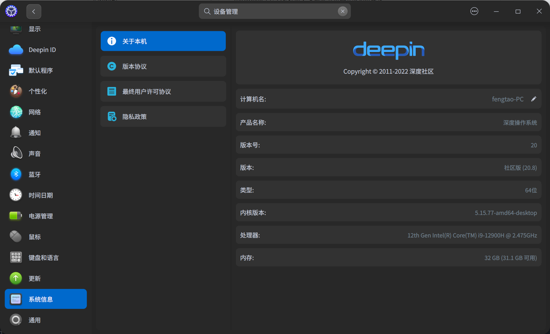Open the Deepin ID cloud icon
Image resolution: width=550 pixels, height=334 pixels.
(x=16, y=50)
